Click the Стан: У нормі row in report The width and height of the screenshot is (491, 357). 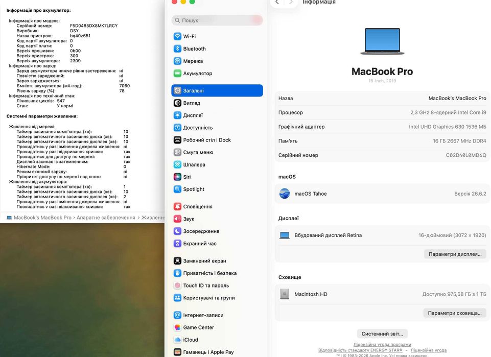click(x=45, y=106)
